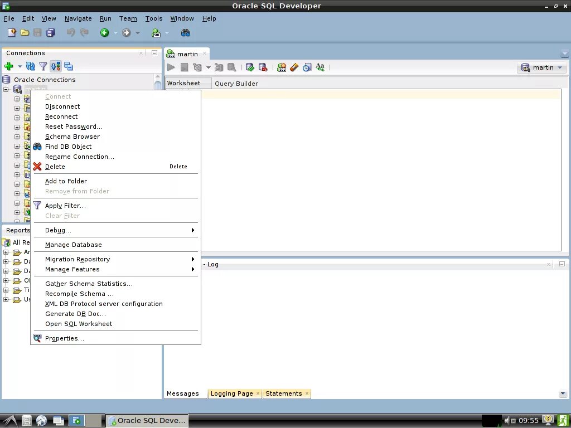This screenshot has width=571, height=428.
Task: Click the Commit icon with the green check
Action: coord(250,67)
